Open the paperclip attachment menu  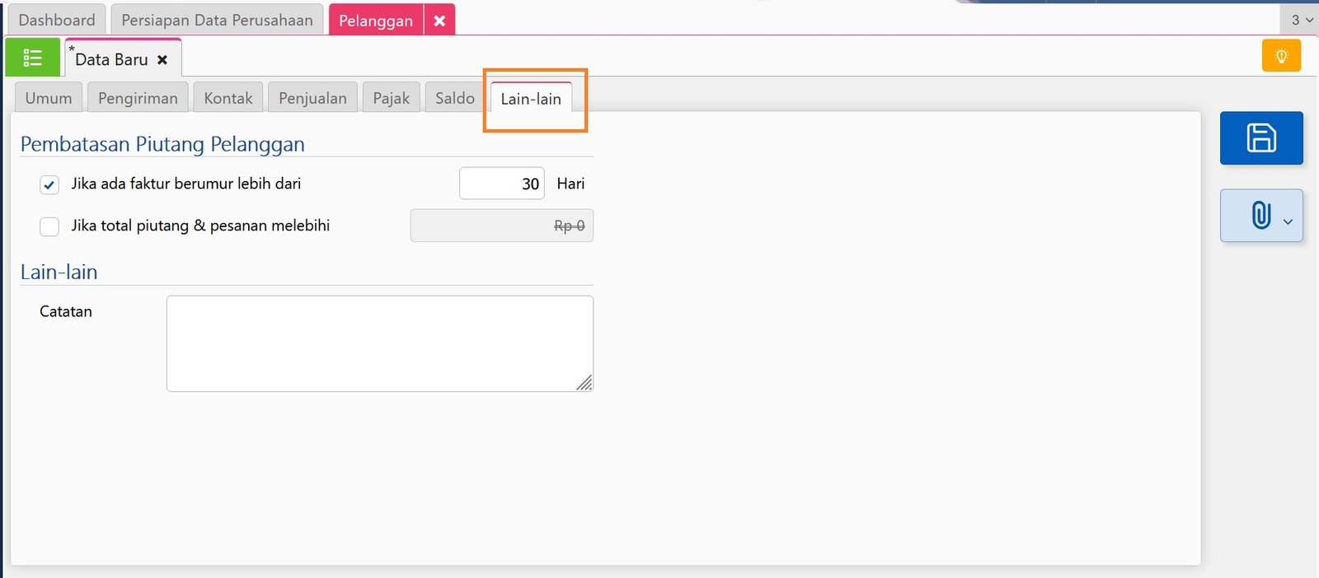[1260, 216]
